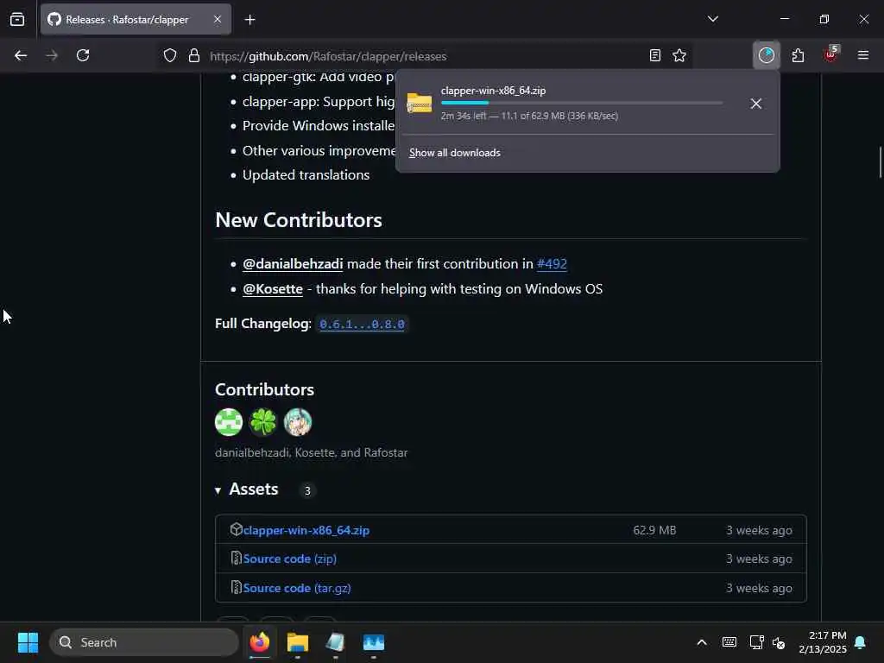List all tabs dropdown arrow
The width and height of the screenshot is (884, 663).
(712, 19)
